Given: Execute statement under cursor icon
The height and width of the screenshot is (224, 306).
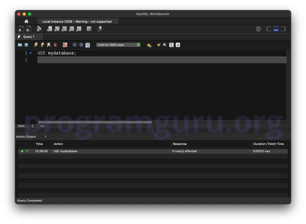Looking at the screenshot, I should pos(42,45).
